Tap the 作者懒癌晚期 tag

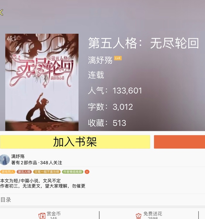pos(73,172)
